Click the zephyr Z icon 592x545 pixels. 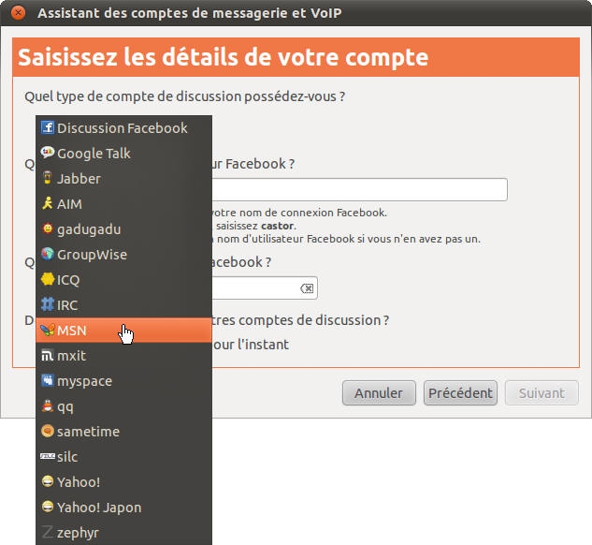coord(48,532)
